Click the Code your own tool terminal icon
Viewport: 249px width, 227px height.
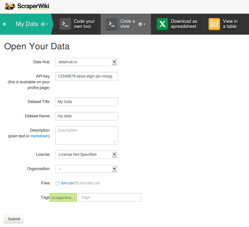click(65, 24)
